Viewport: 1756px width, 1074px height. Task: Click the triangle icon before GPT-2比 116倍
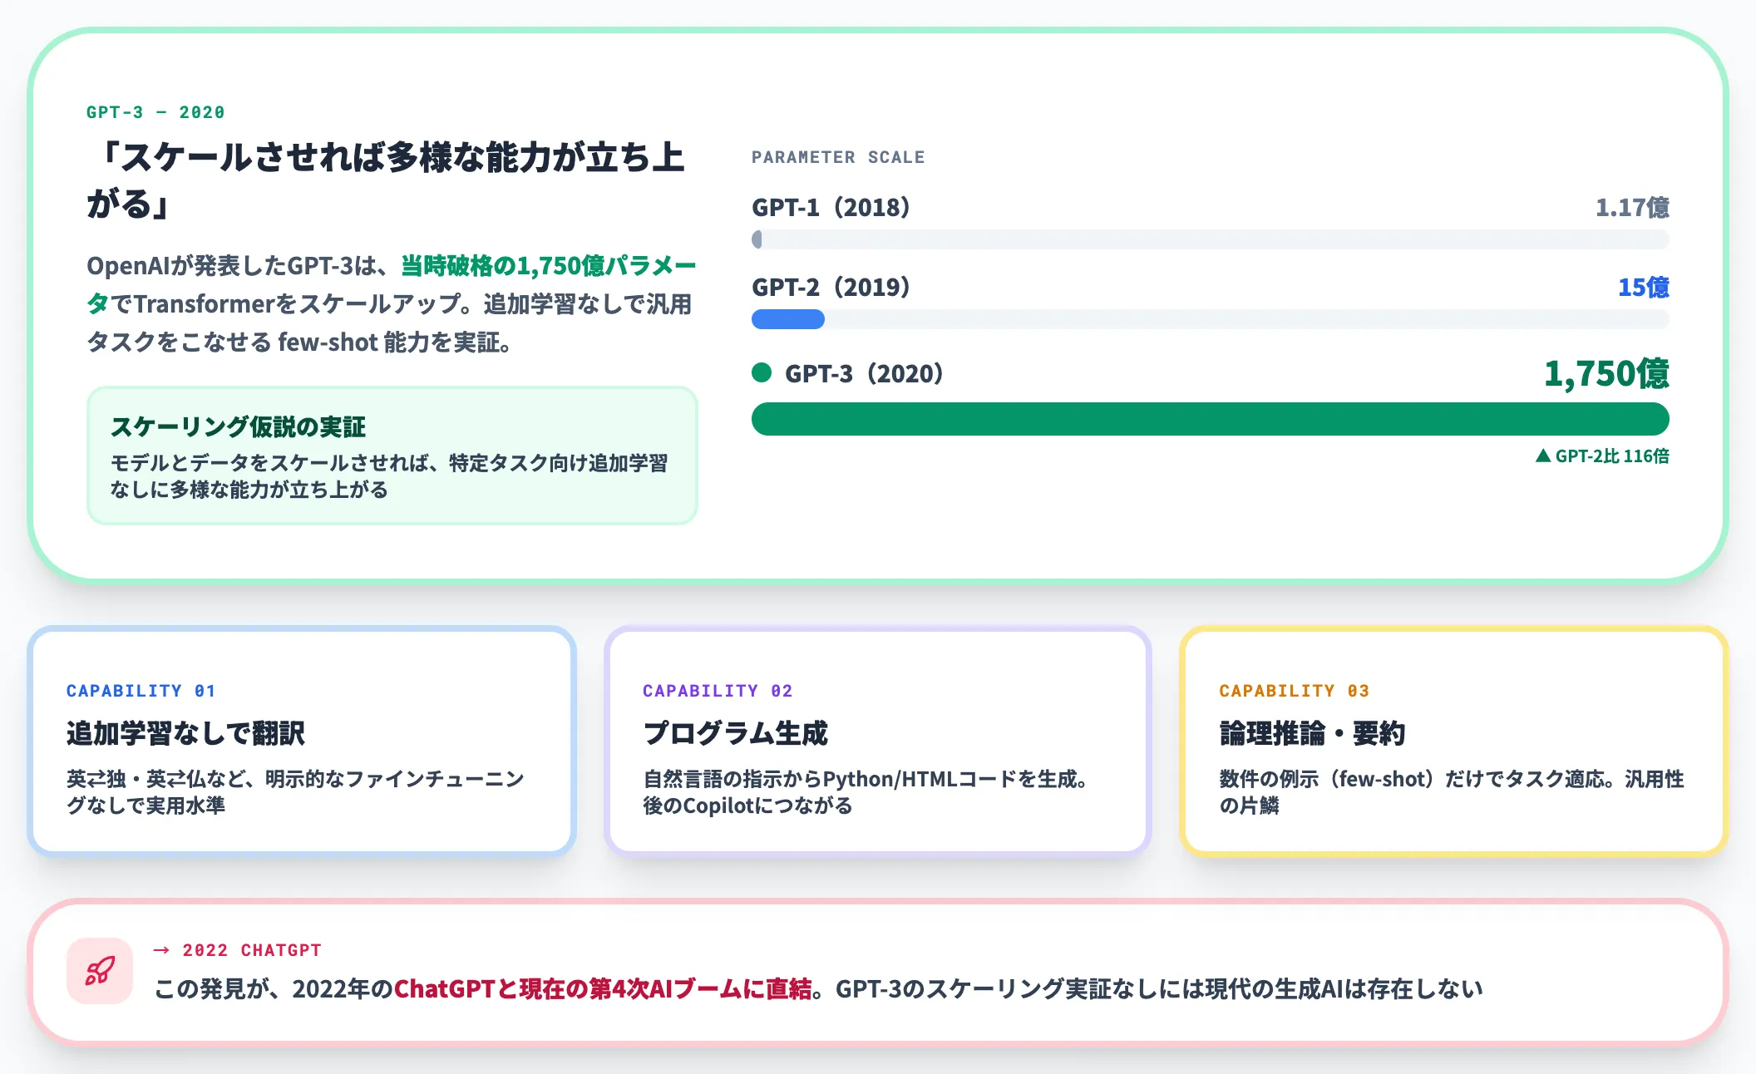point(1543,456)
